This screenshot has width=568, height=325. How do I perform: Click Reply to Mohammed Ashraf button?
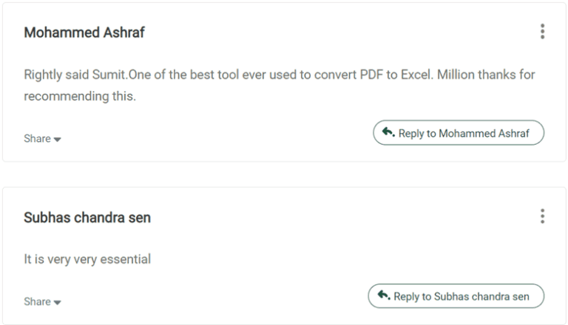click(459, 133)
